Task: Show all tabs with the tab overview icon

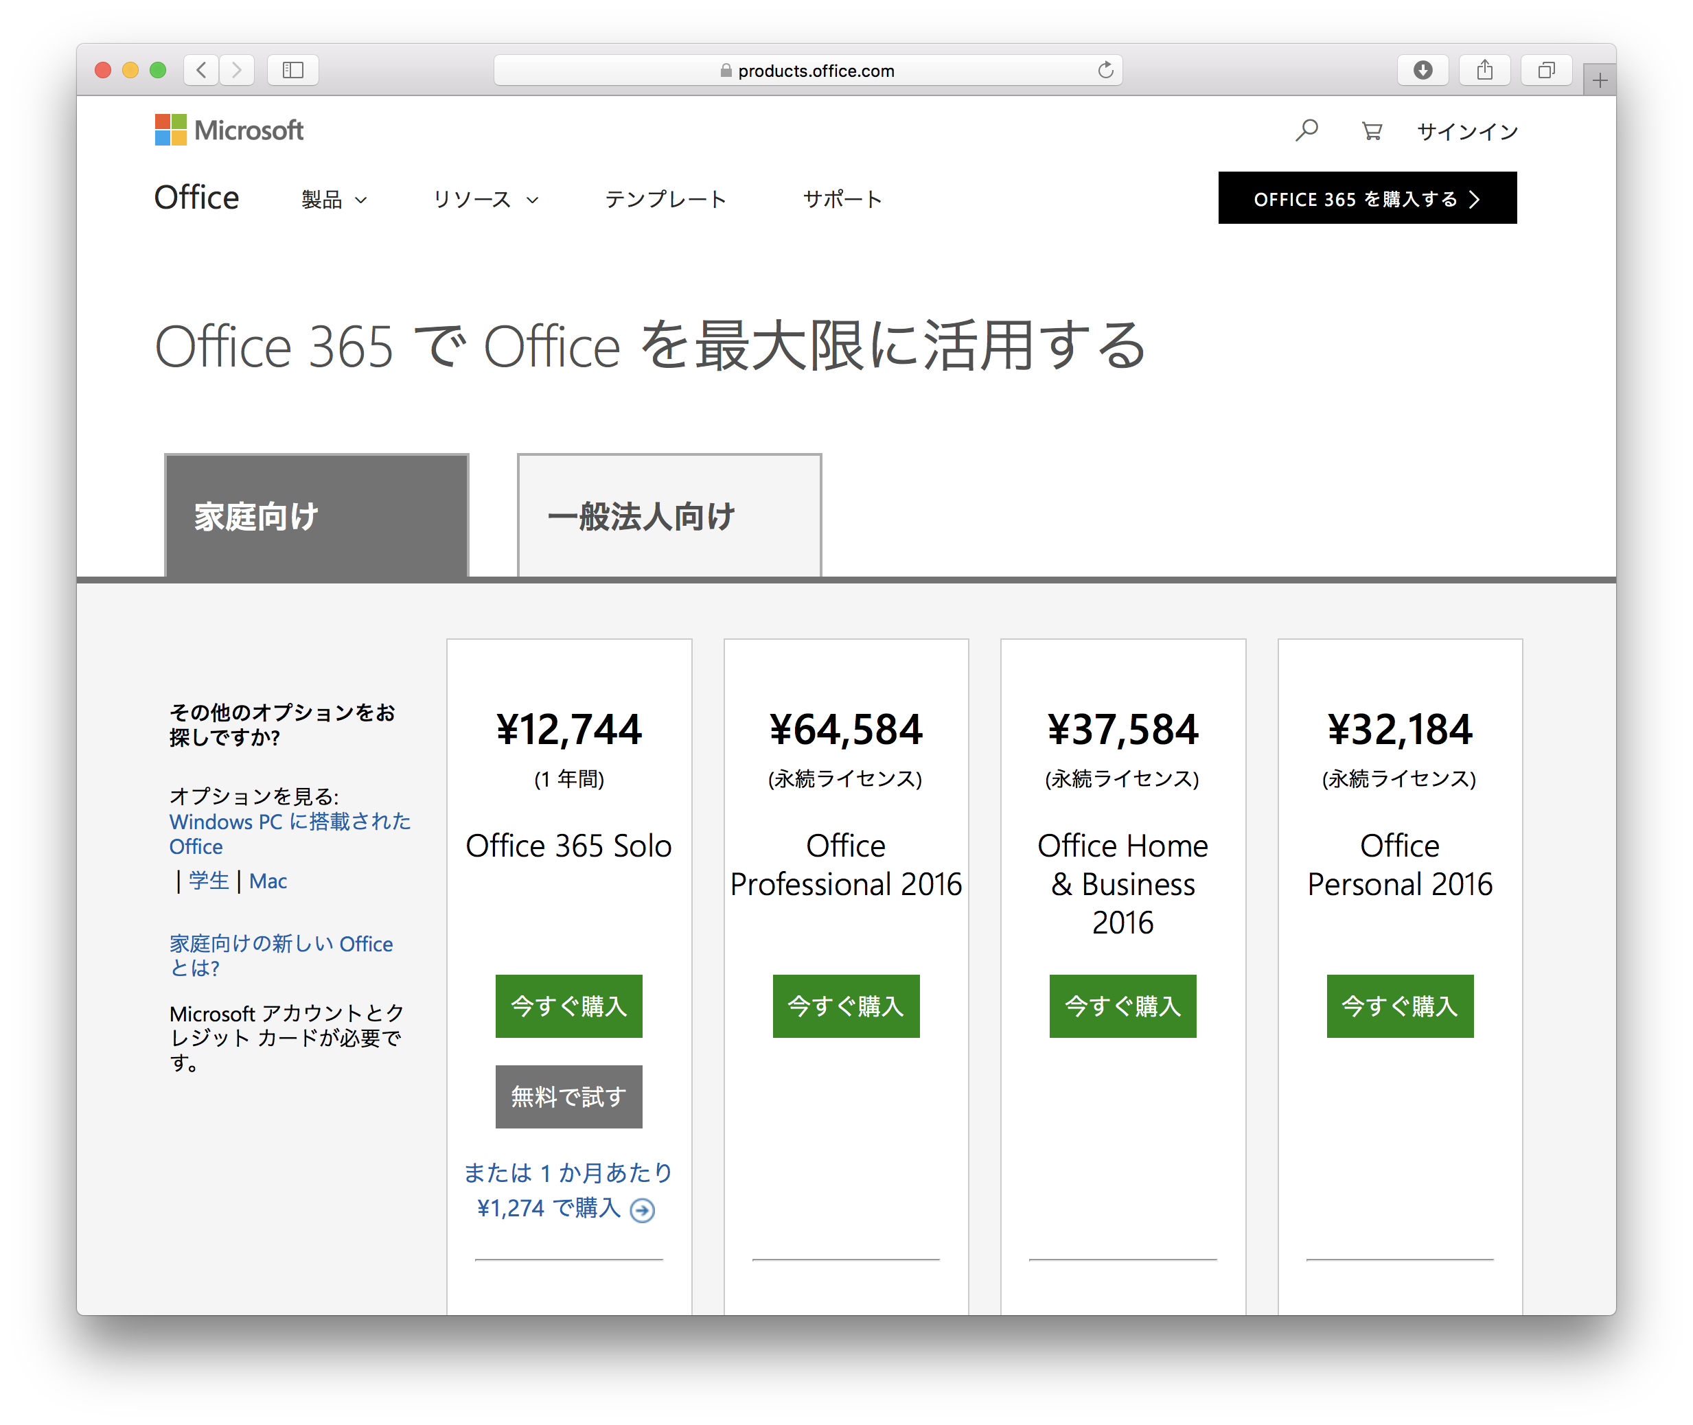Action: [x=1546, y=70]
